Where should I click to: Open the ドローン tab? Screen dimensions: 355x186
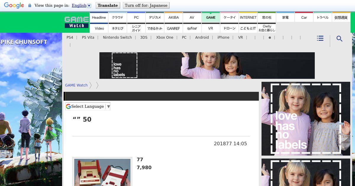(x=229, y=28)
